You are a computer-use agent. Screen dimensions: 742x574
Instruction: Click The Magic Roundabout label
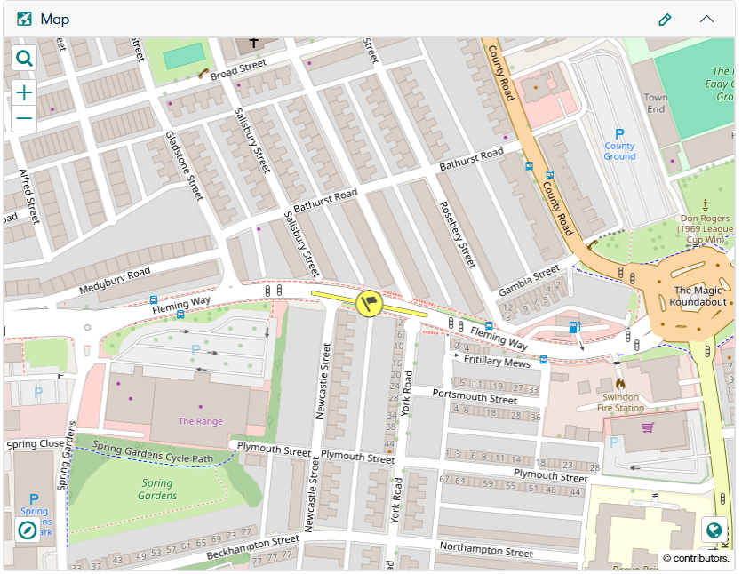coord(700,296)
